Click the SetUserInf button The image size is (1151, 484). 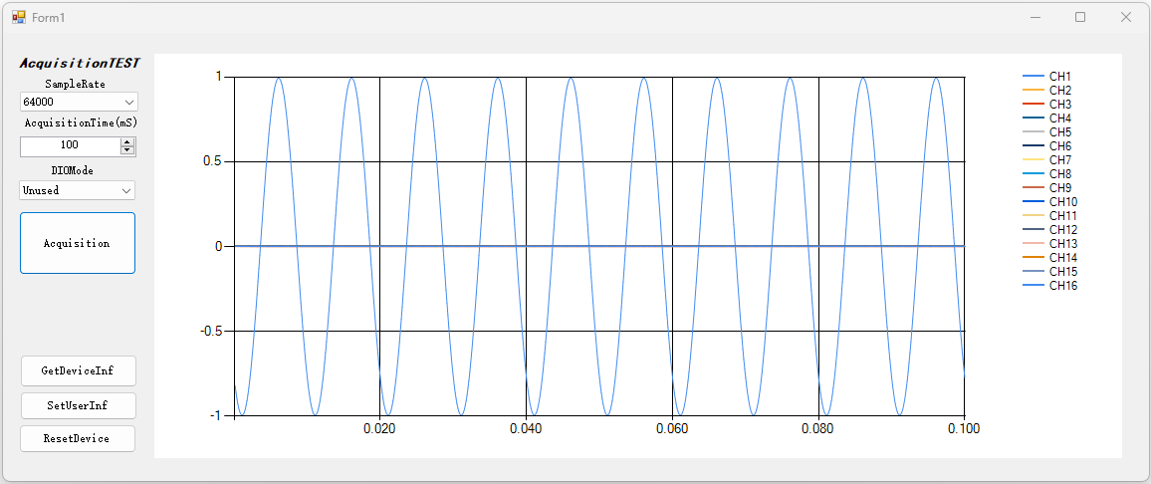[78, 405]
